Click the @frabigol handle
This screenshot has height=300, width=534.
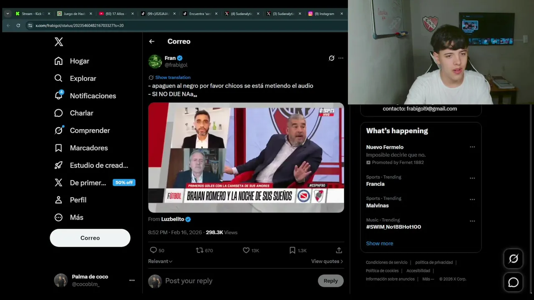[176, 65]
